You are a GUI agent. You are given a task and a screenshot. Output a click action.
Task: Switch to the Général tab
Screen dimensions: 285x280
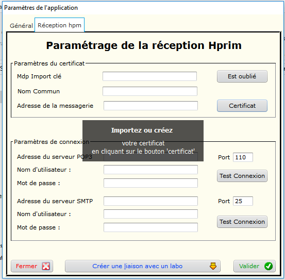21,26
